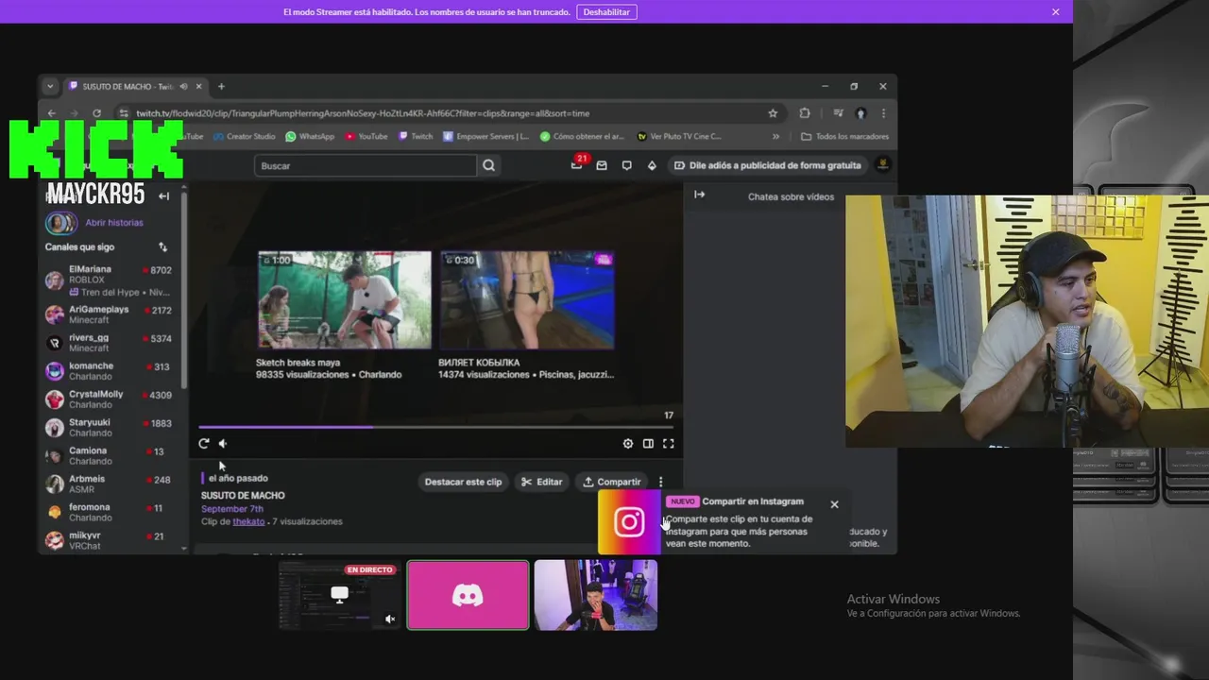Open komanche channel in sidebar
The height and width of the screenshot is (680, 1209).
[x=109, y=371]
